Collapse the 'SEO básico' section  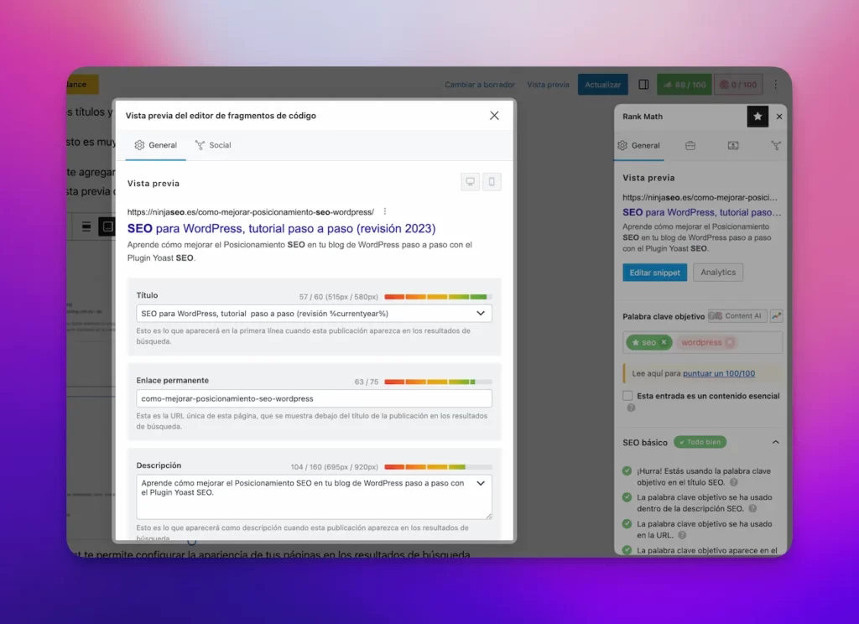pyautogui.click(x=775, y=442)
